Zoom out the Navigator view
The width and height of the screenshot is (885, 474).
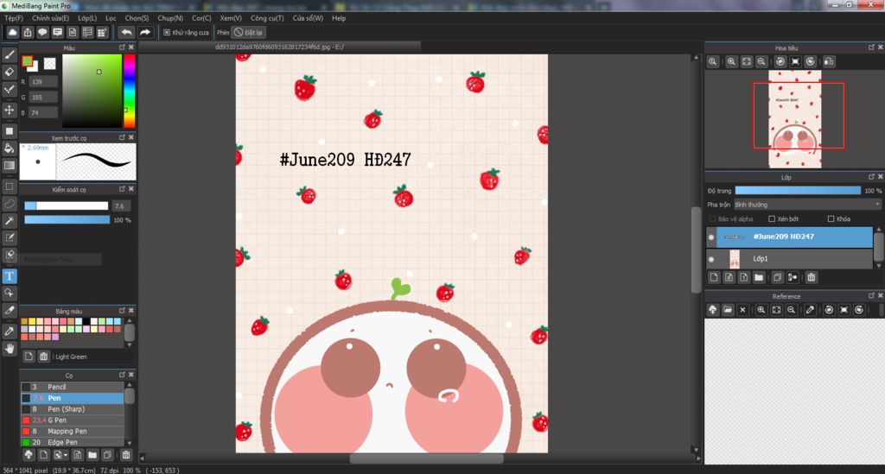coord(761,61)
